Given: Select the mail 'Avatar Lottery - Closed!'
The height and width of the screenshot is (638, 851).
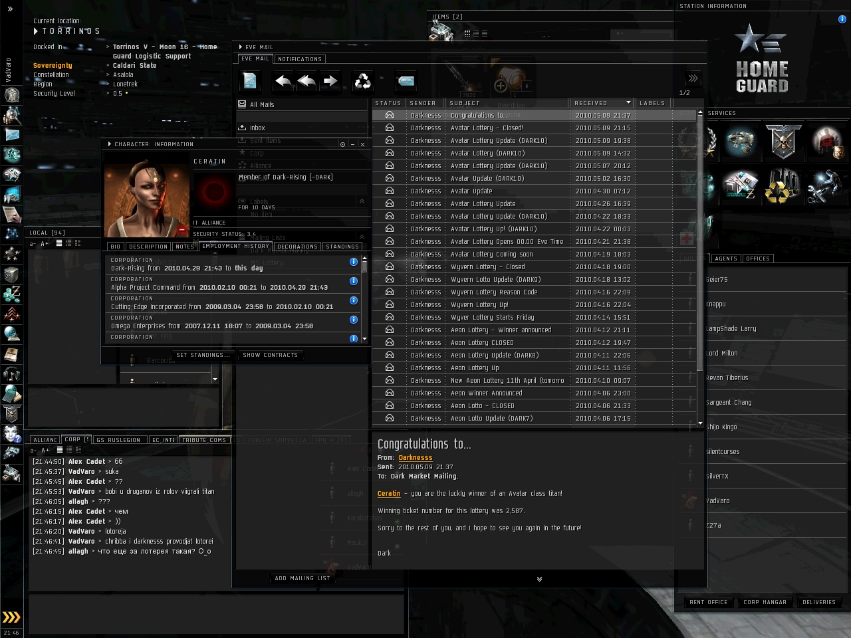Looking at the screenshot, I should [536, 128].
